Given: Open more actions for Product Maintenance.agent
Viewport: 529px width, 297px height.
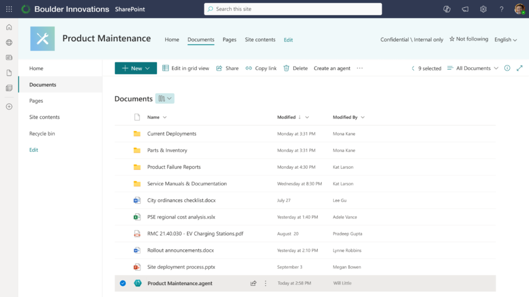Looking at the screenshot, I should tap(266, 283).
